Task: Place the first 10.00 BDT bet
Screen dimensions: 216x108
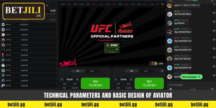Action: 96,83
